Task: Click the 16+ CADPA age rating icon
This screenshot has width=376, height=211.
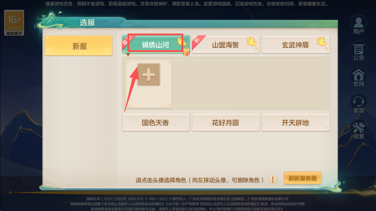Action: click(x=14, y=23)
